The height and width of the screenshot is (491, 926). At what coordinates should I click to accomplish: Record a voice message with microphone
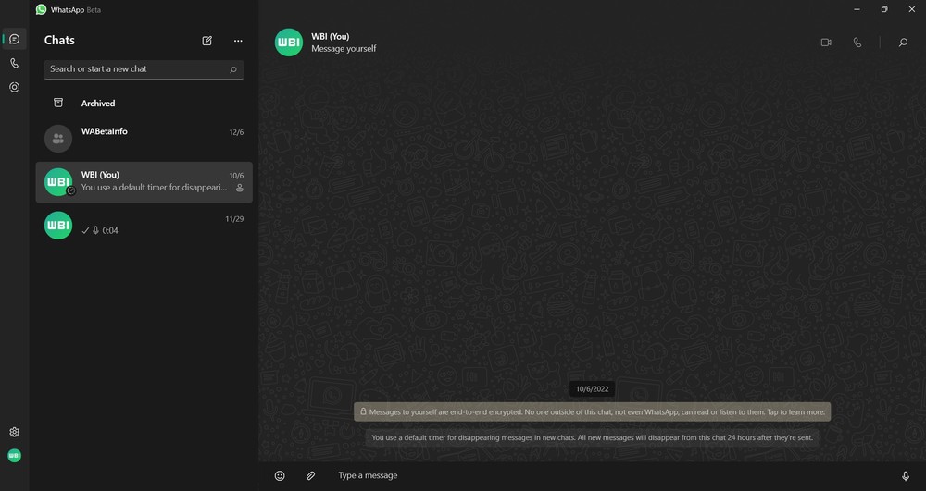coord(906,475)
